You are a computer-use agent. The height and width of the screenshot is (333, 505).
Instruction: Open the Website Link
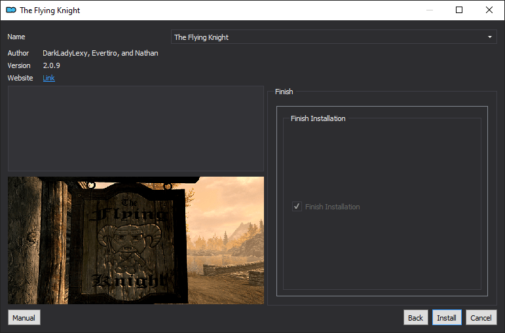(x=48, y=78)
